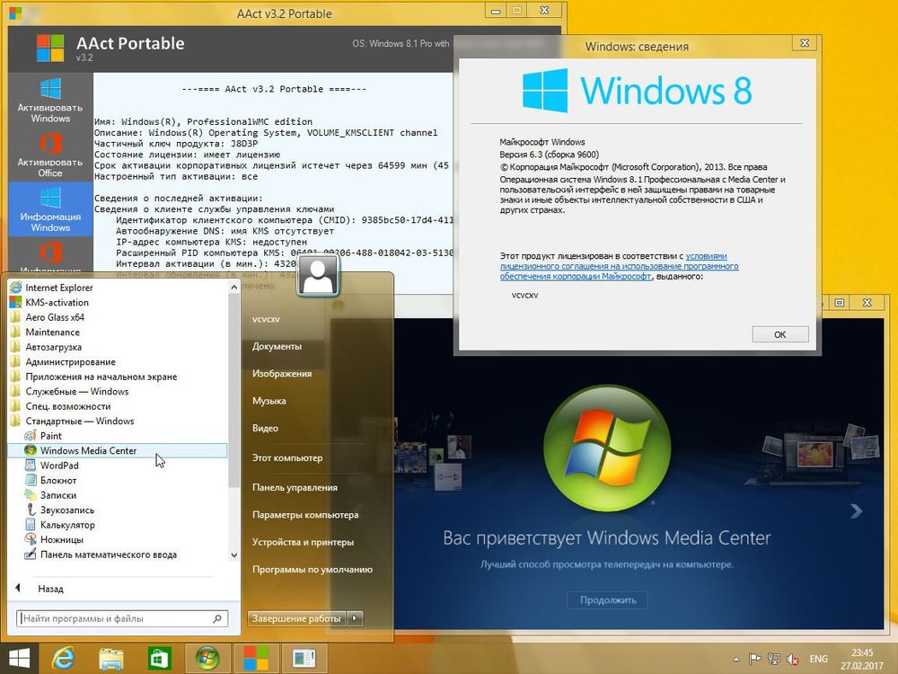Viewport: 898px width, 674px height.
Task: Click Назад in Start menu programs list
Action: tap(50, 589)
